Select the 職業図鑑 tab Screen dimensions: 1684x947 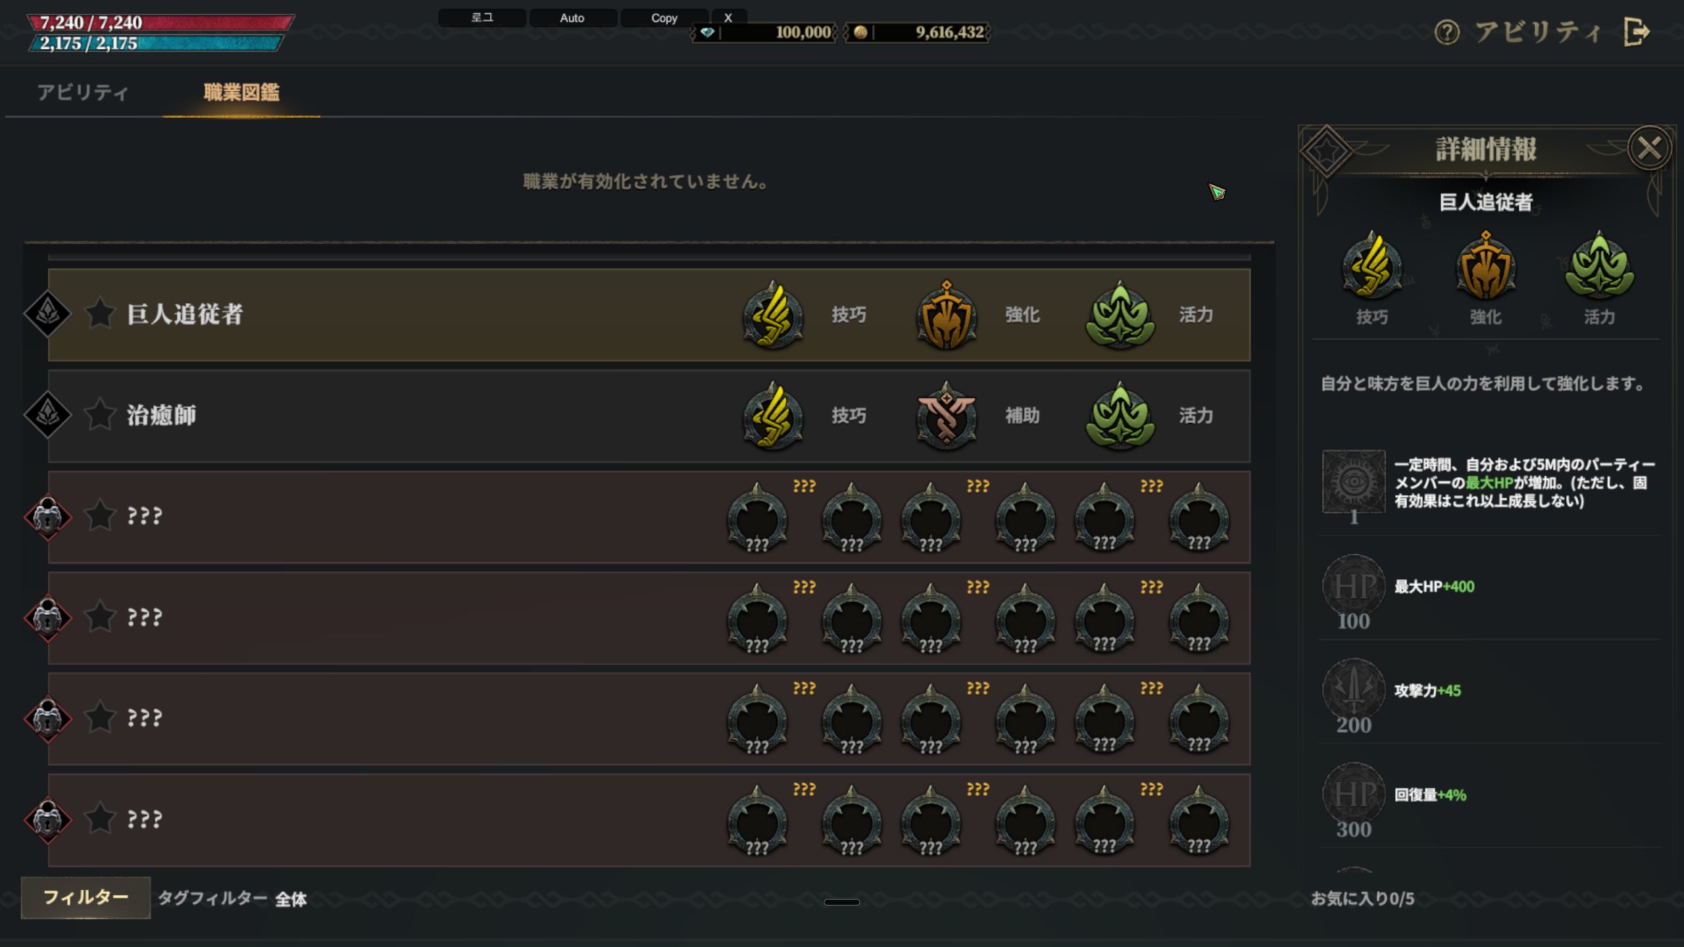click(241, 93)
